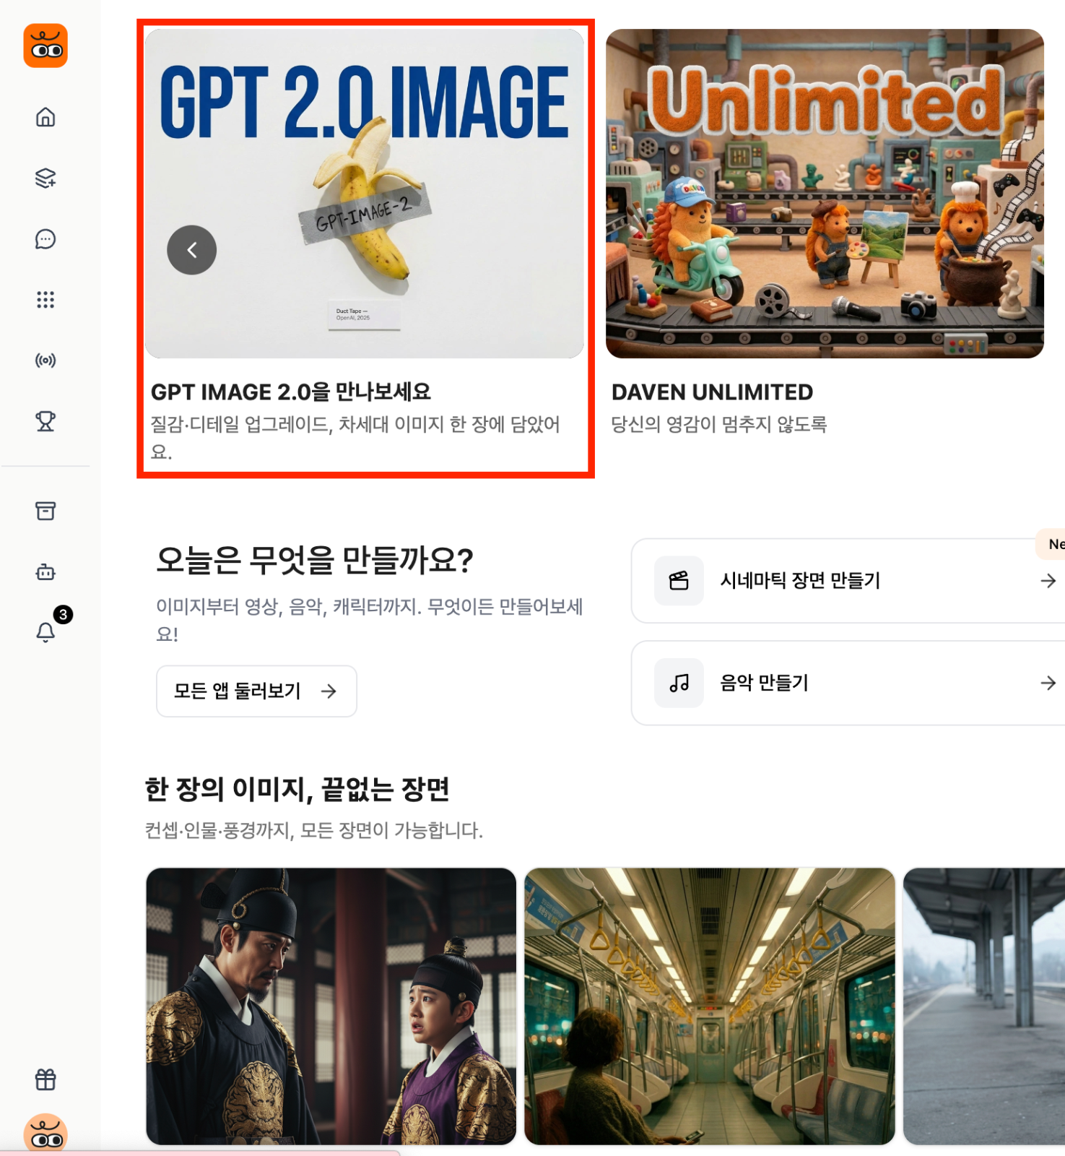
Task: Click 'DAVEN UNLIMITED' title
Action: click(x=712, y=392)
